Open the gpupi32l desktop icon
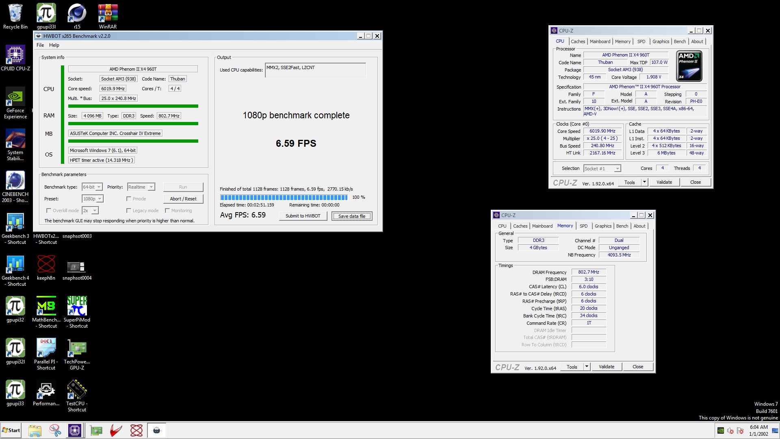The image size is (780, 439). tap(15, 351)
